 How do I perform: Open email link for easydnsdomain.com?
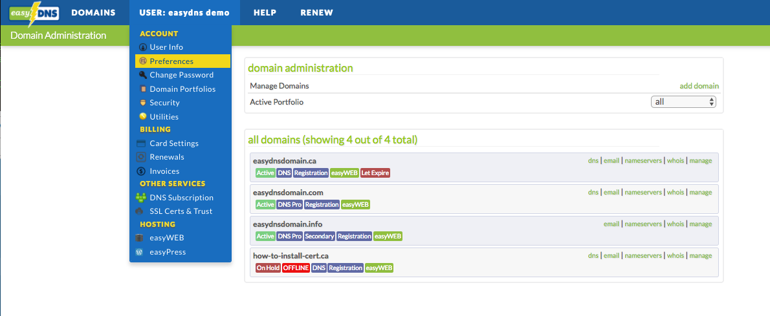611,193
